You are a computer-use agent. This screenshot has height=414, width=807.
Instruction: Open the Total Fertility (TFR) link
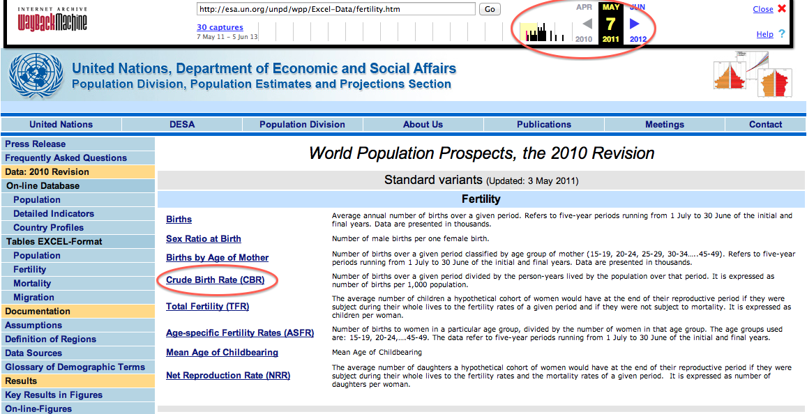point(207,307)
